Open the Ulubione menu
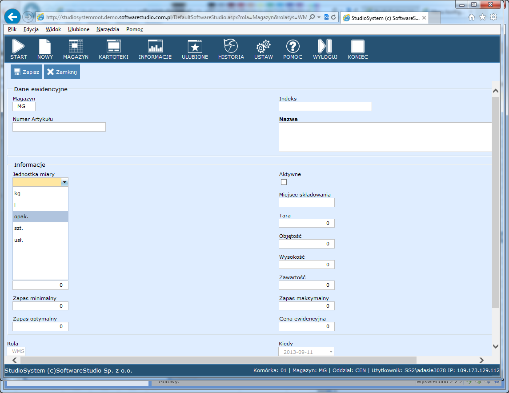Screen dimensions: 509x393 79,29
